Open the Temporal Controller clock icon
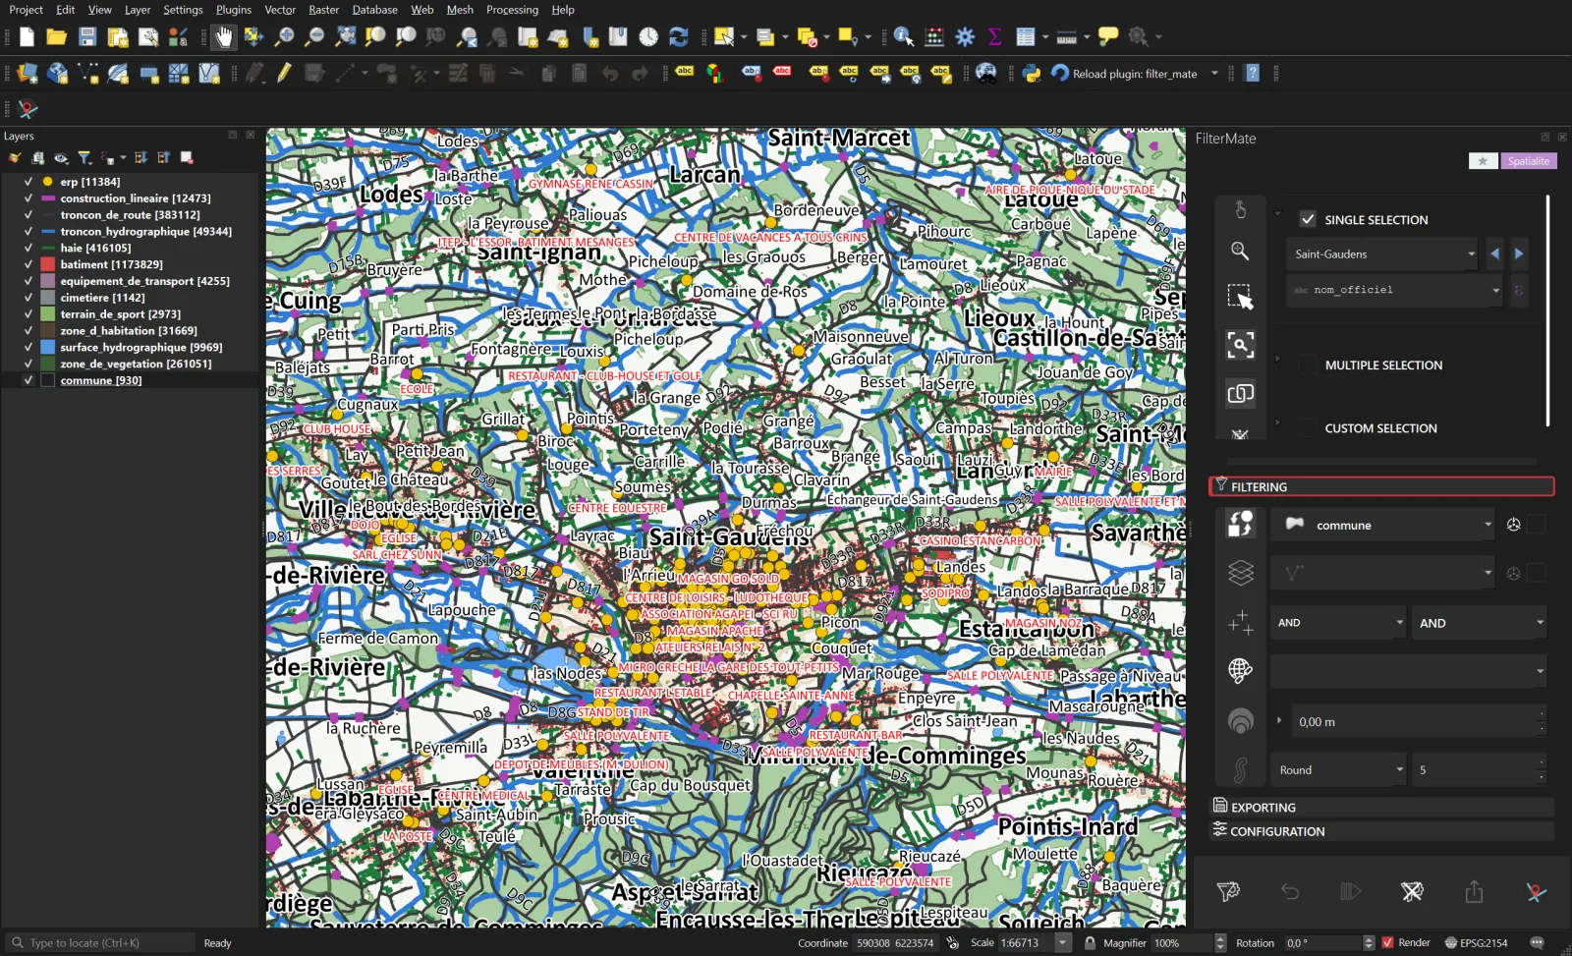This screenshot has height=956, width=1572. (x=648, y=37)
